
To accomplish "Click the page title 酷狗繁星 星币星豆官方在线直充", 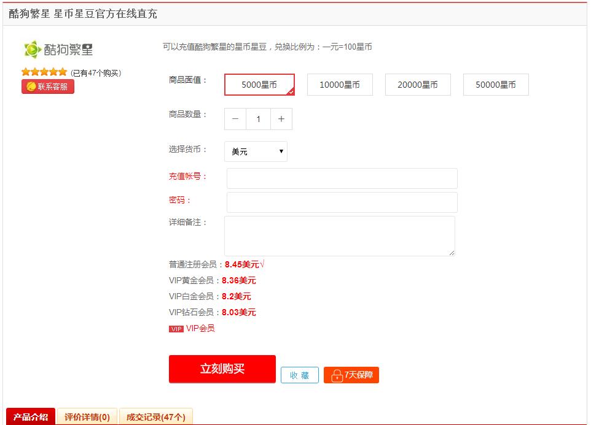I will click(x=83, y=14).
